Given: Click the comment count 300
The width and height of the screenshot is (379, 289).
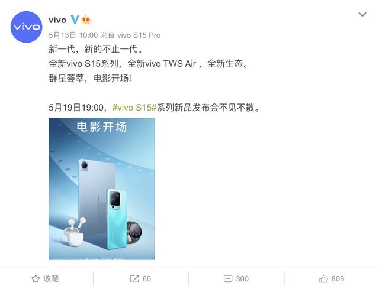Looking at the screenshot, I should coord(242,279).
